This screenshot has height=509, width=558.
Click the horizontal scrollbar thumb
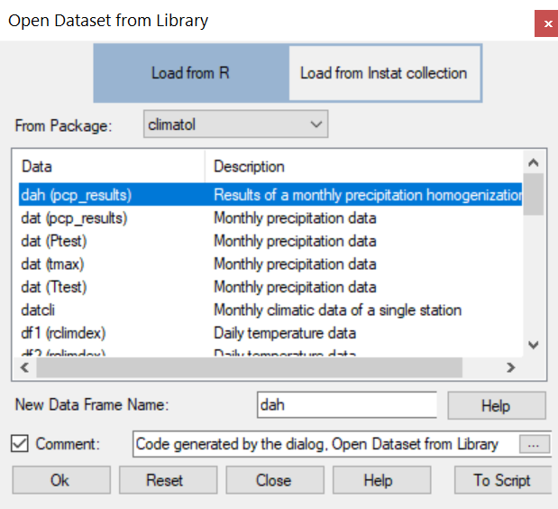[249, 367]
